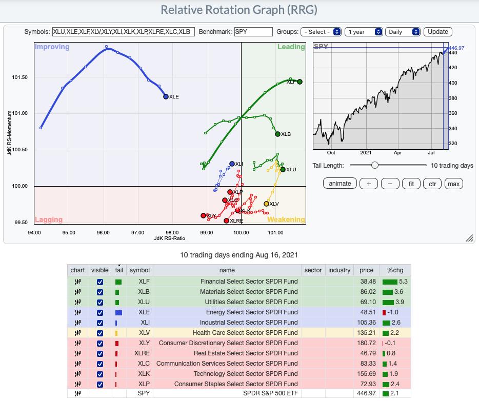479x401 pixels.
Task: Uncheck visible checkbox for XLF
Action: pos(100,282)
